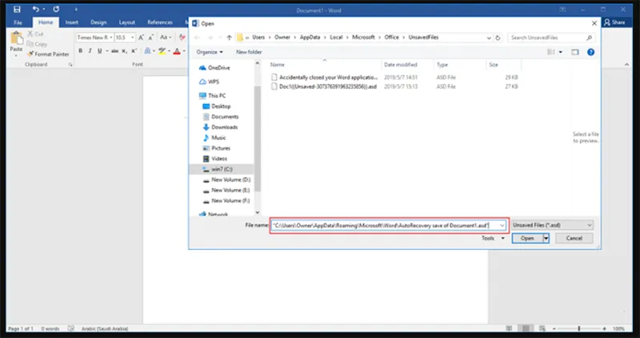Click the zoom slider in Word status bar

point(578,328)
